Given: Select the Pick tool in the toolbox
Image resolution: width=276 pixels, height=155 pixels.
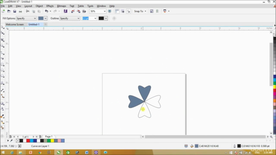Looking at the screenshot, I should tap(3, 27).
